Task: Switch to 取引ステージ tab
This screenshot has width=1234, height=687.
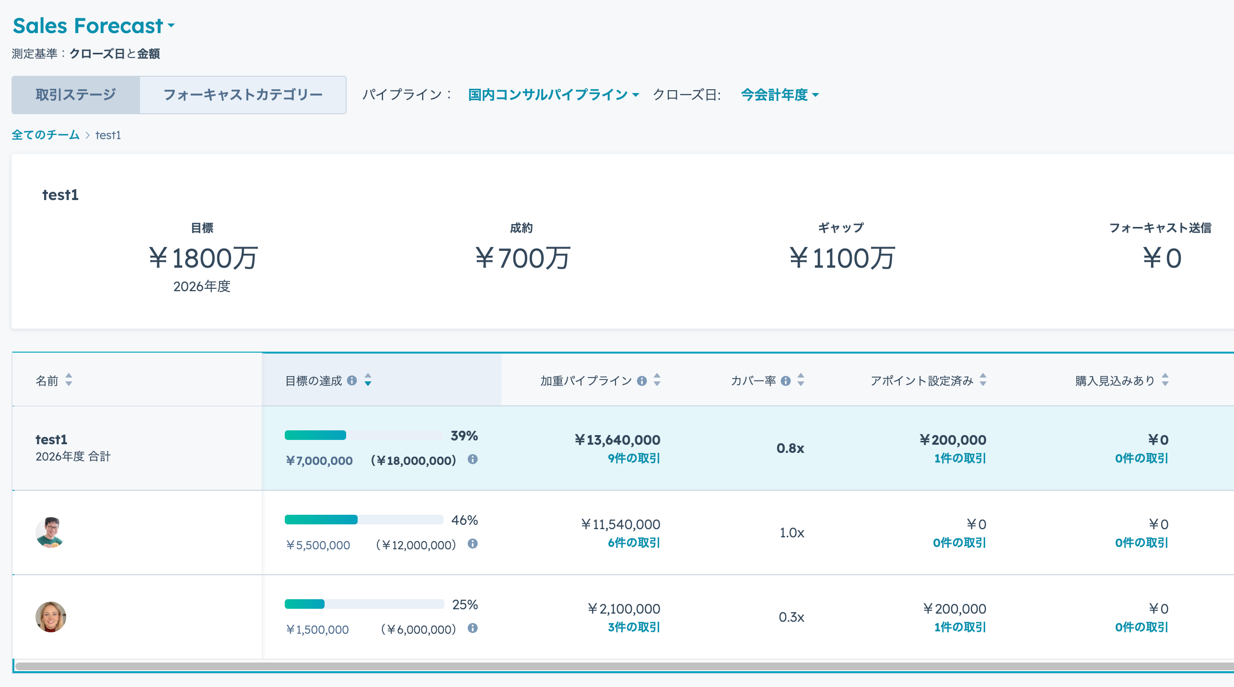Action: pos(76,95)
